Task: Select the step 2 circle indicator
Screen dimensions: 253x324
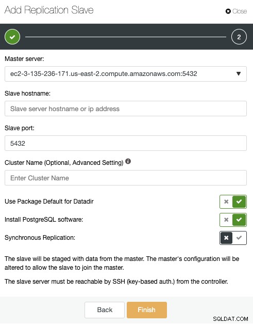Action: coord(239,37)
